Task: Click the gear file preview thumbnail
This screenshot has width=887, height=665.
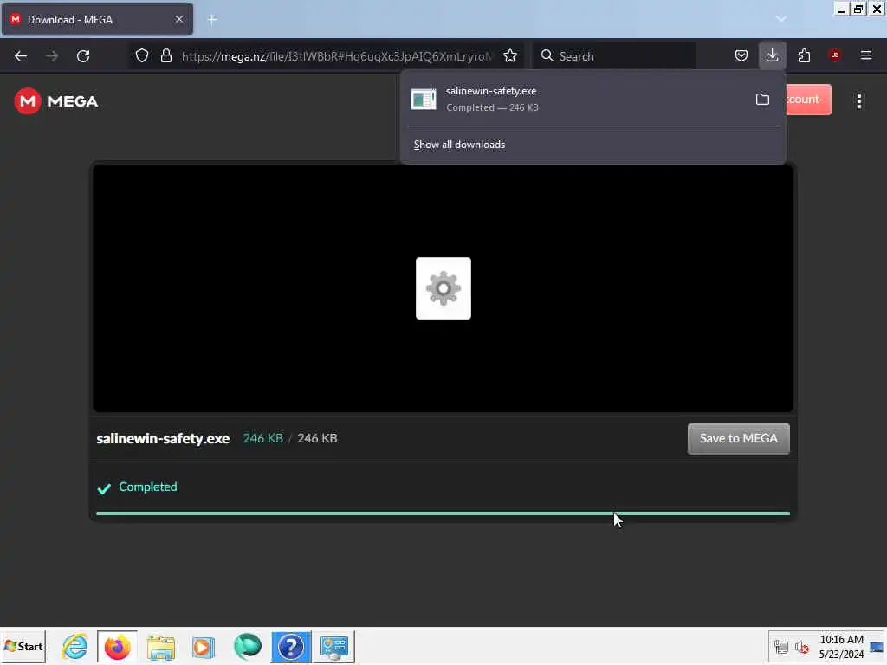Action: coord(443,288)
